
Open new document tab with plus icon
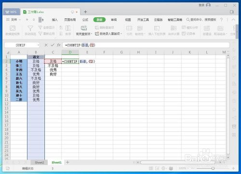pyautogui.click(x=85, y=12)
